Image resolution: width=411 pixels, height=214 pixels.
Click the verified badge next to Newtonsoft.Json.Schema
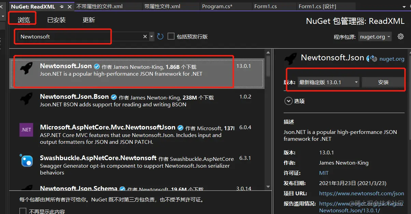[x=123, y=188]
